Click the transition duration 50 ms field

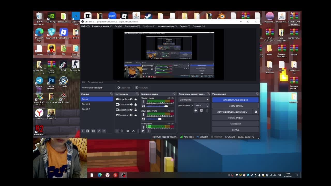[200, 105]
